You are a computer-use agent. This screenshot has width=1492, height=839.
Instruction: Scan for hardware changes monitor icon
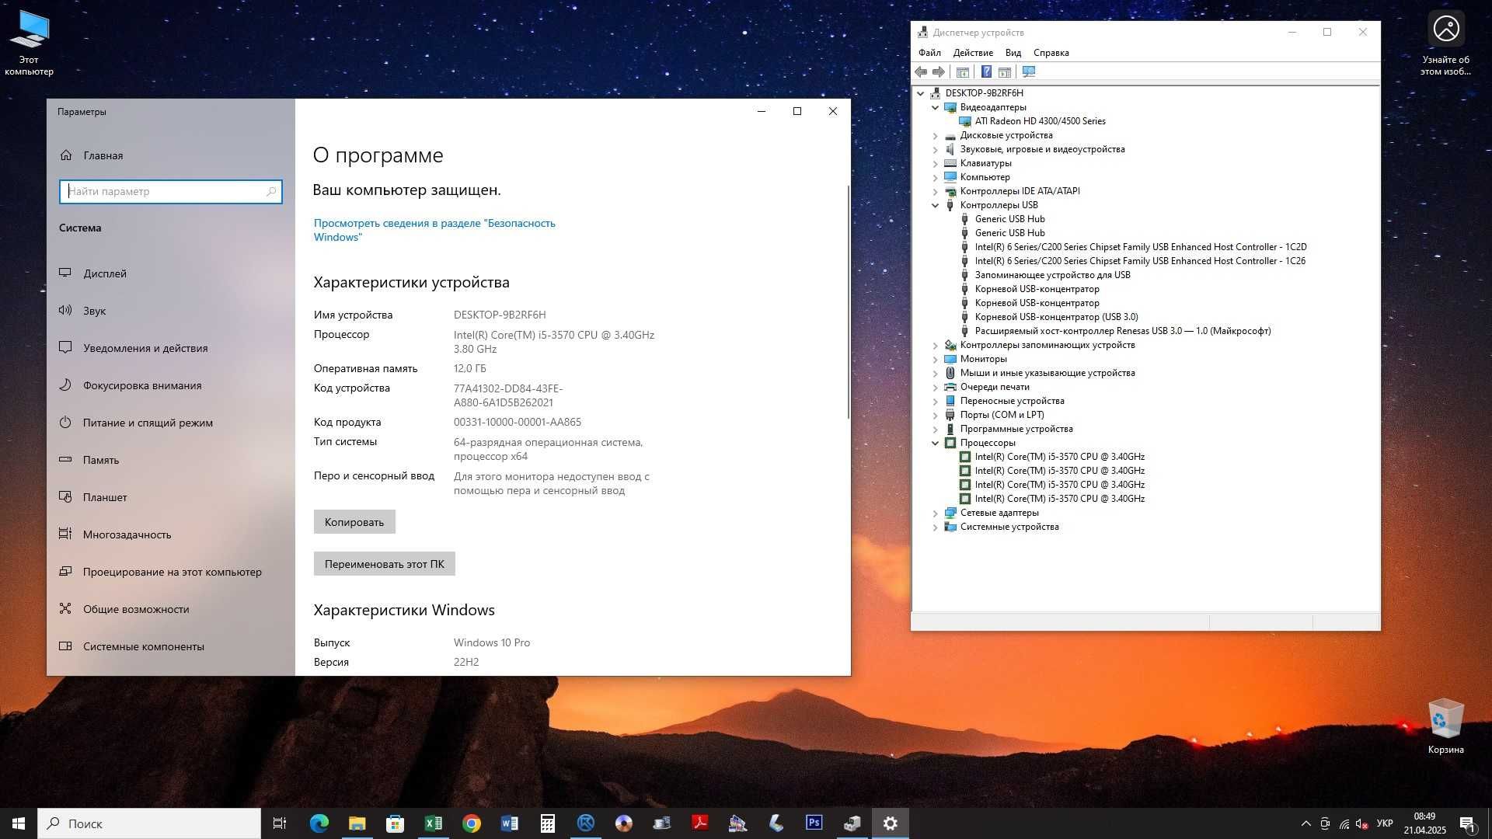pos(1029,71)
